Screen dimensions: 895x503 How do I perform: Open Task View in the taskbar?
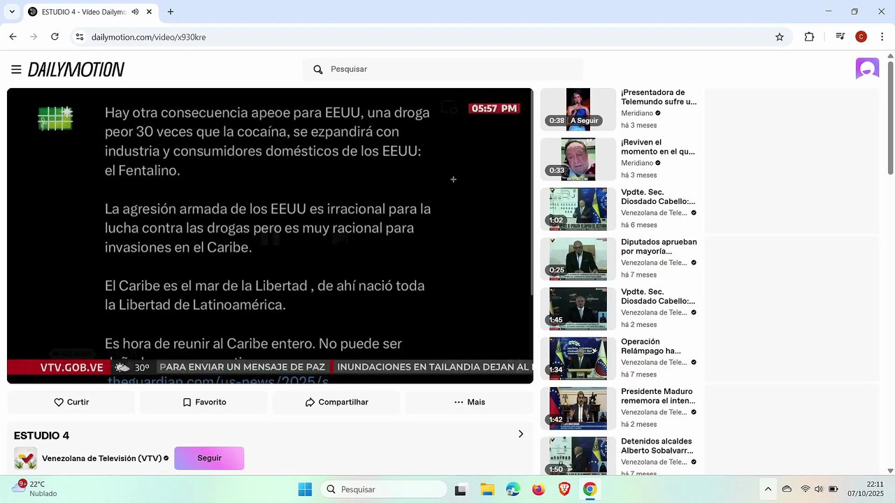click(460, 490)
